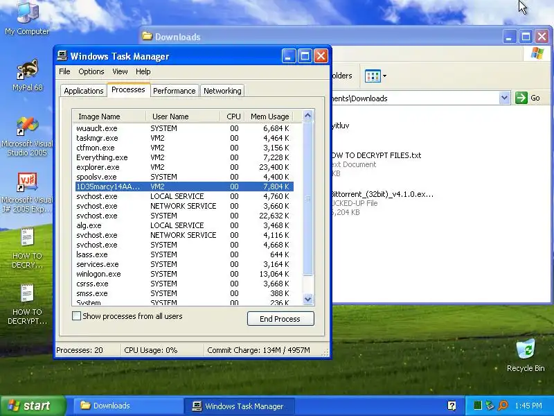Switch to the Networking tab
Viewport: 554px width, 416px height.
(x=222, y=91)
